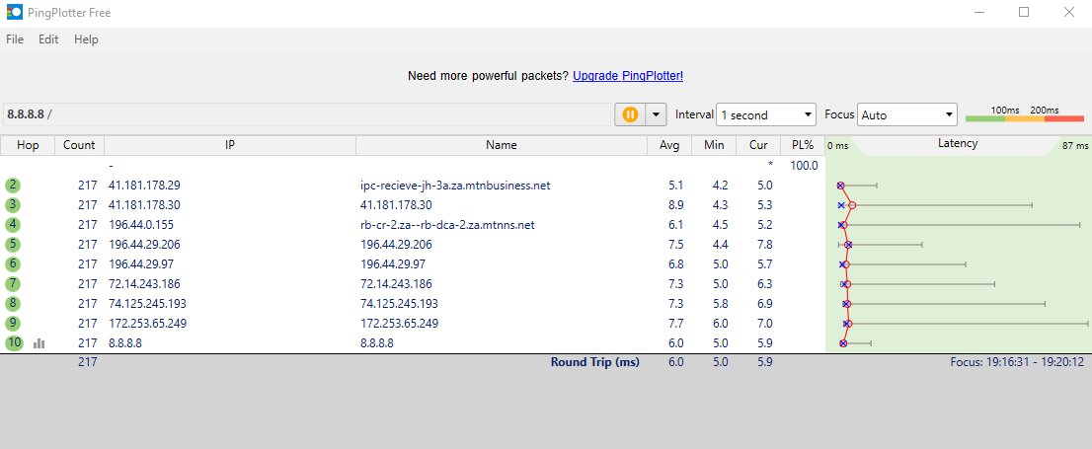Click the hop 3 green circle icon
Screen dimensions: 1092x449
[13, 204]
